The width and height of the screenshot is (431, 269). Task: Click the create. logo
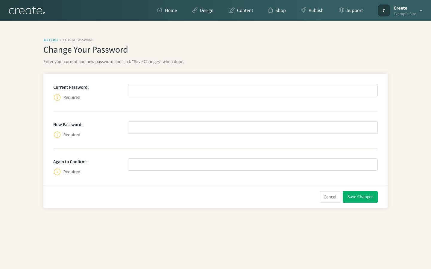(27, 11)
